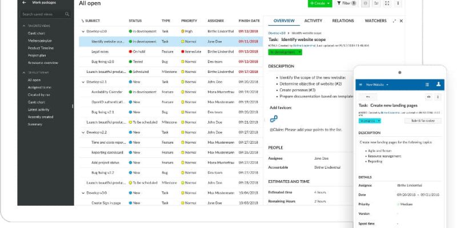Sort by the Finish Date column header
457x228 pixels.
click(249, 21)
